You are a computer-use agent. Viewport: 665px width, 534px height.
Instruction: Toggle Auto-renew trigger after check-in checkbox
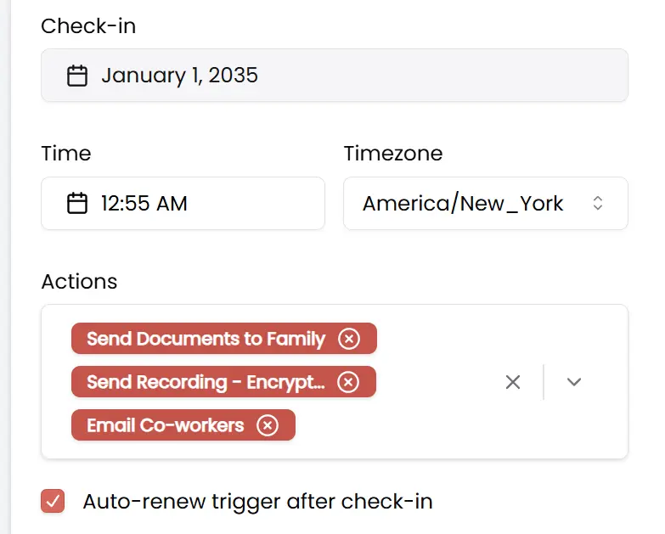[x=53, y=501]
